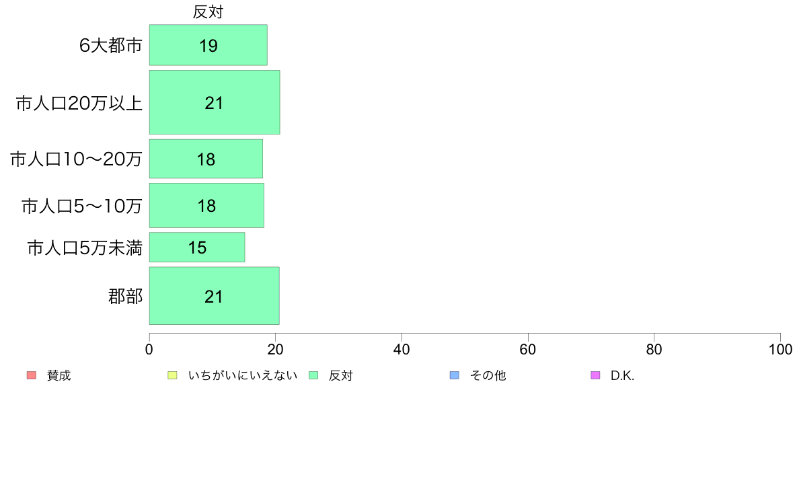Select the 郡部 bar showing 21
799x495 pixels.
pos(214,296)
